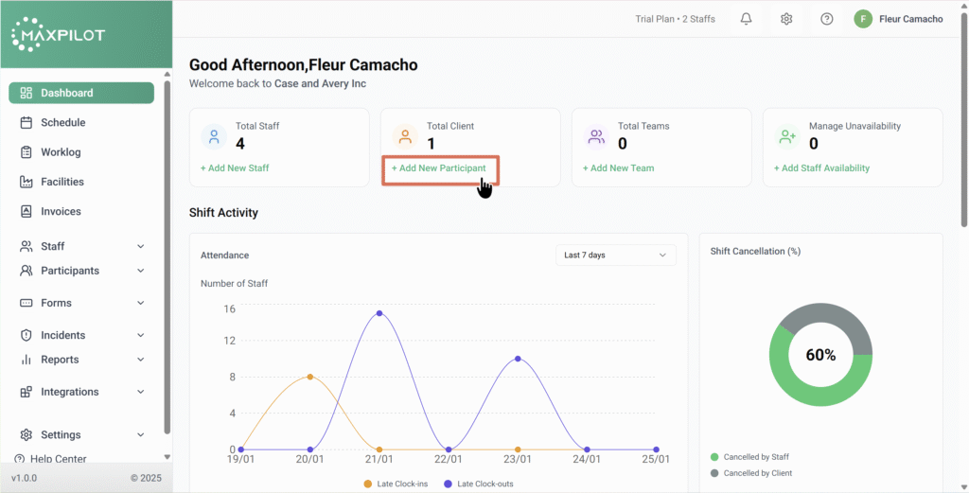Viewport: 969px width, 493px height.
Task: Click the Fleur Camacho avatar circle
Action: pos(863,19)
